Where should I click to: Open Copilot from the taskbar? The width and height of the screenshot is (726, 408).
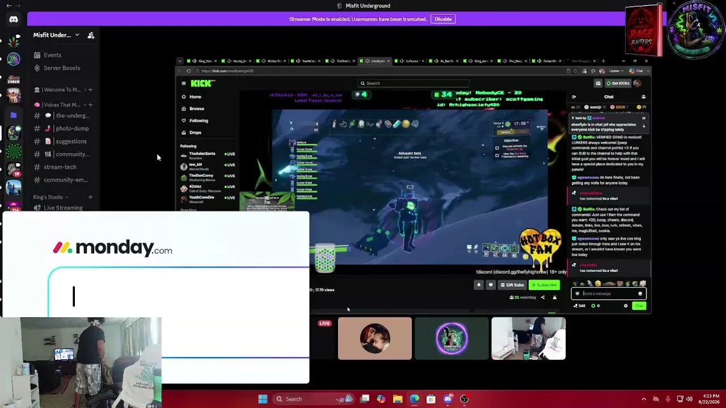pyautogui.click(x=381, y=399)
